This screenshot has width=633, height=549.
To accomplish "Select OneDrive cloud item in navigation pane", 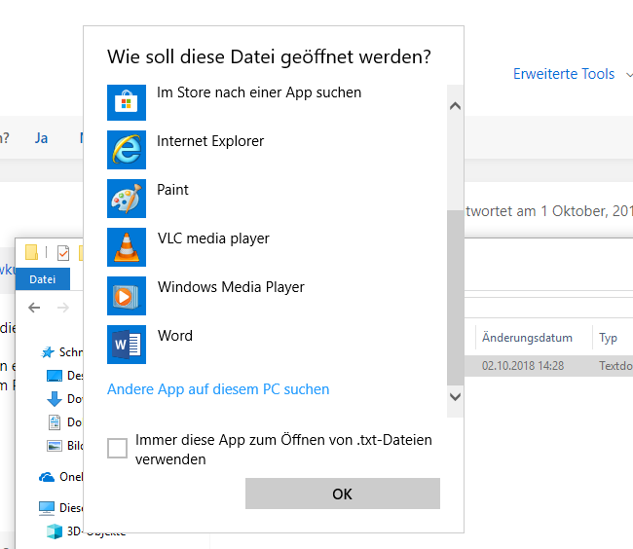I will pyautogui.click(x=61, y=477).
